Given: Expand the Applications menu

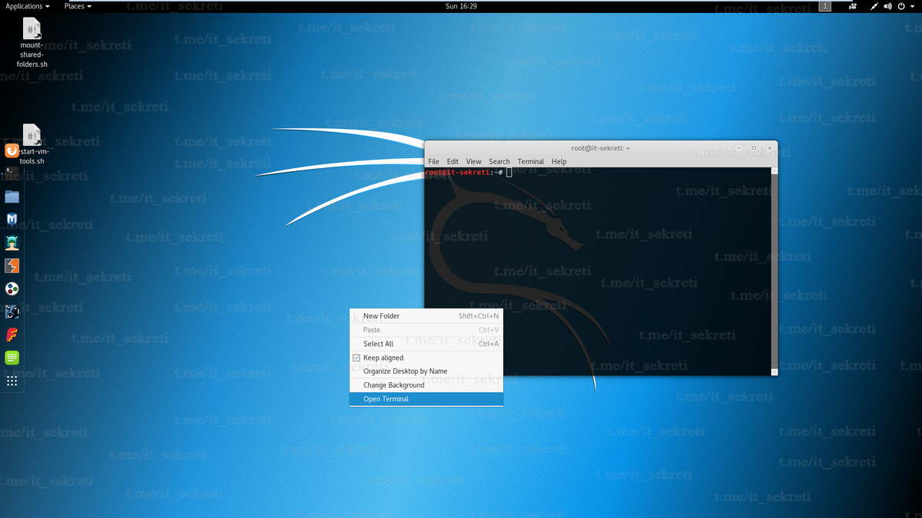Looking at the screenshot, I should (x=28, y=6).
